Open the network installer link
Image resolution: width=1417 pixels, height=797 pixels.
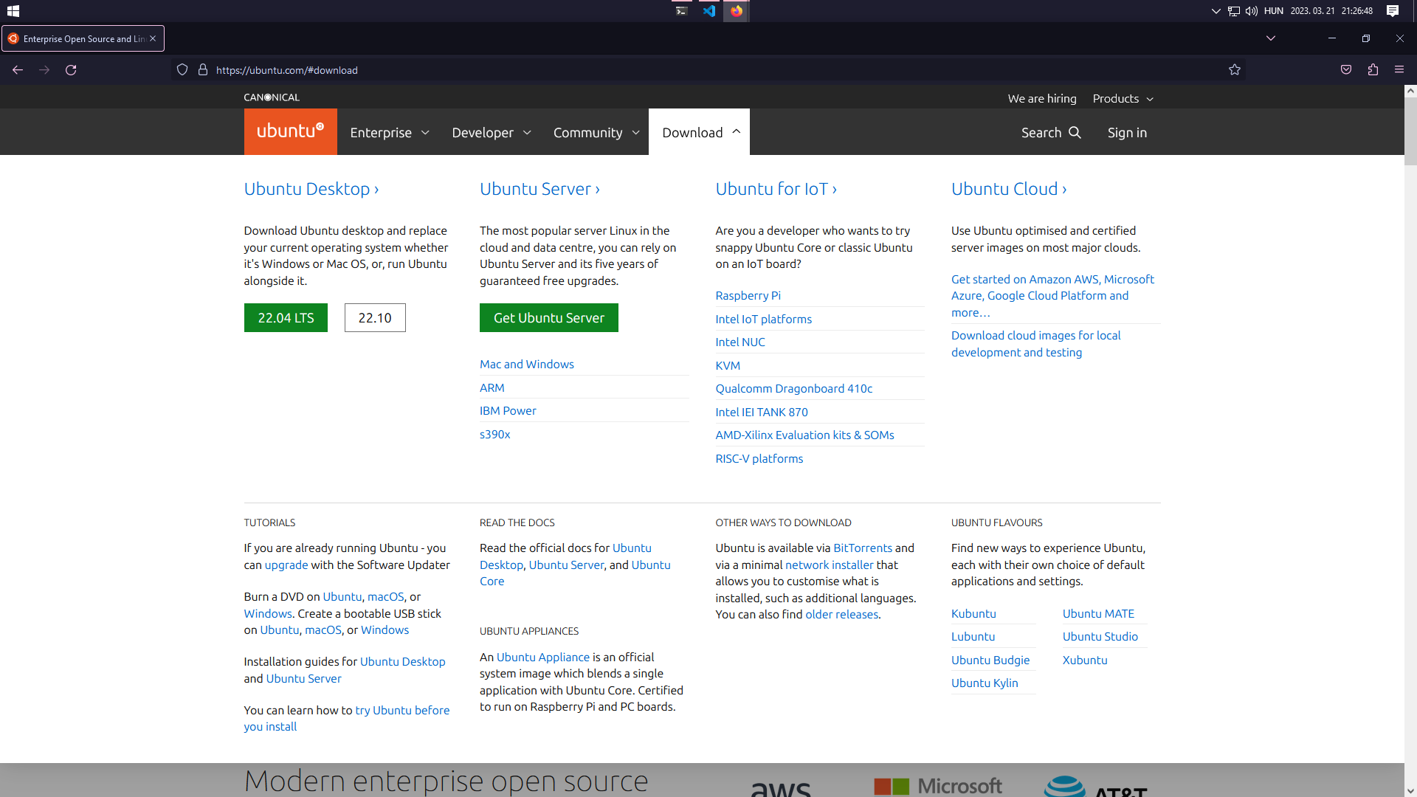[830, 565]
